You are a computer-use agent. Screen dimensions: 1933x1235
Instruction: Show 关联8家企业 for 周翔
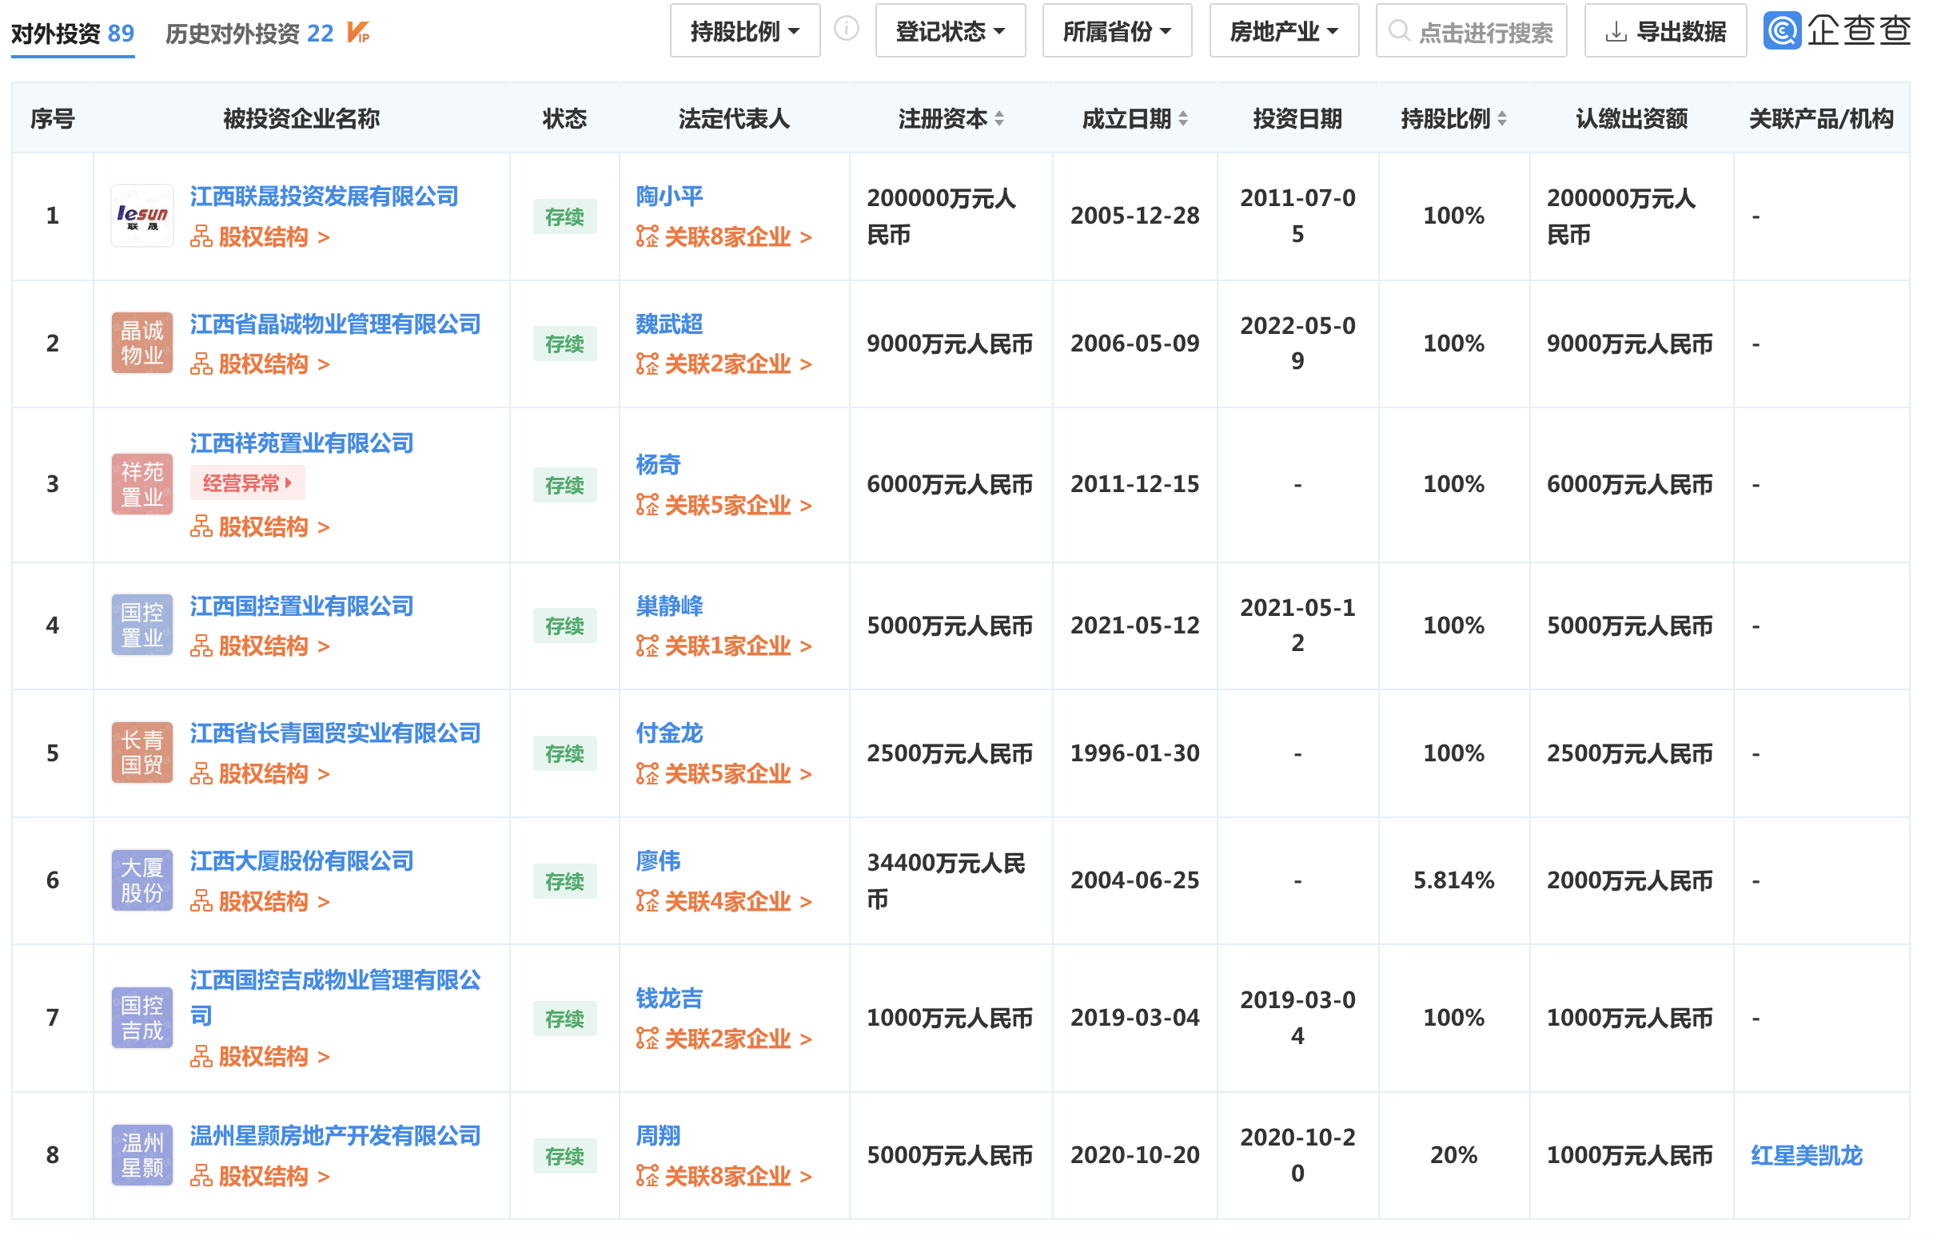point(724,1177)
